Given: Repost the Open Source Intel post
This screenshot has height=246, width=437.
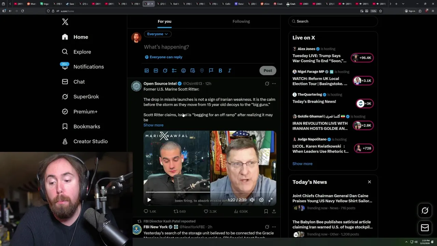Looking at the screenshot, I should 180,211.
